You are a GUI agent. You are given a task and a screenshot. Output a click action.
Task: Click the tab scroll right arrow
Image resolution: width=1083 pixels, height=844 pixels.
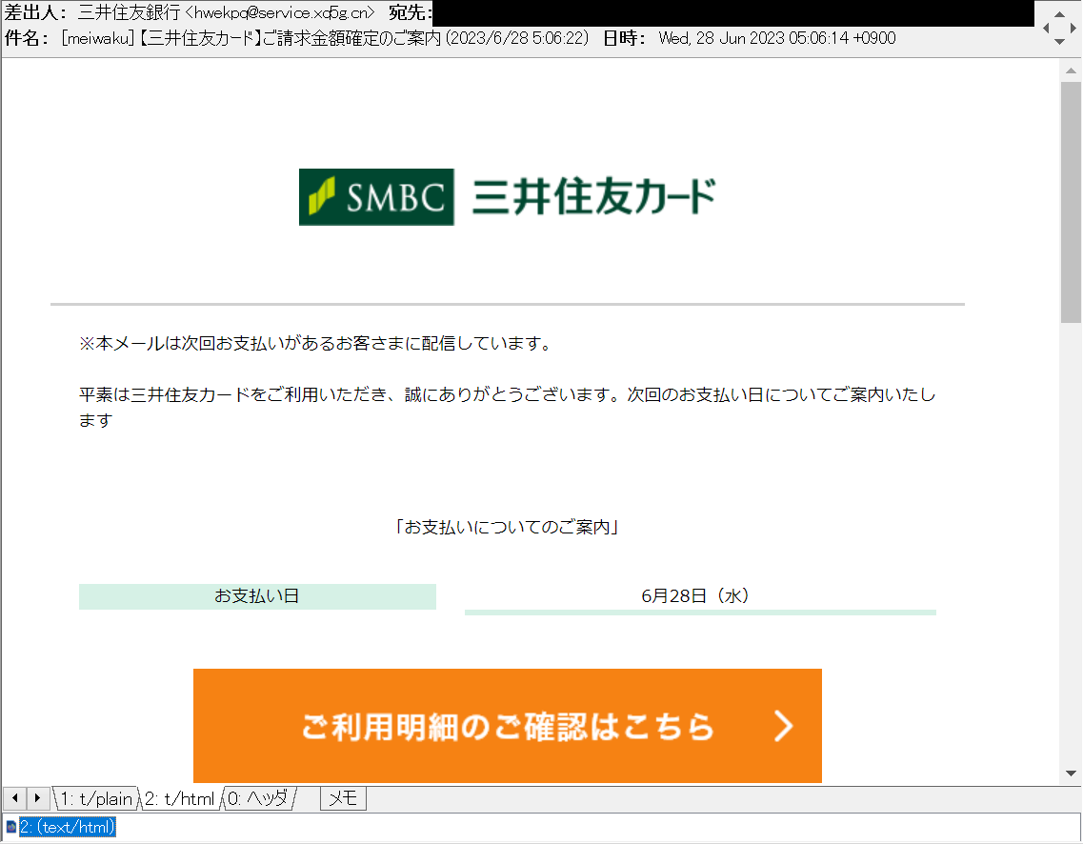38,798
